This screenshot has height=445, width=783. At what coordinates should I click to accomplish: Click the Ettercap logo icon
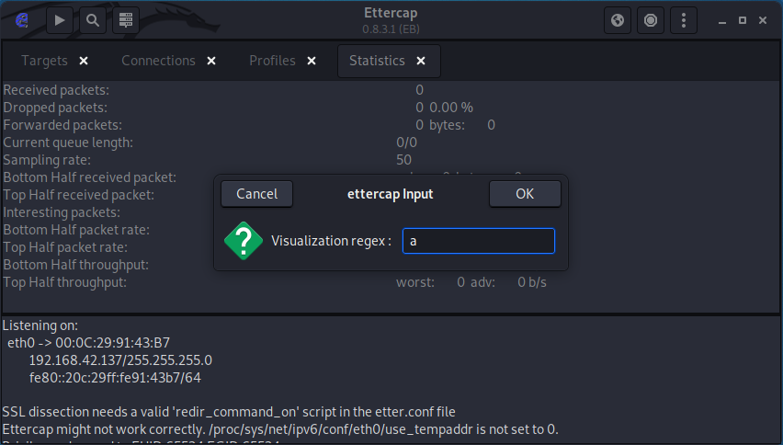click(21, 20)
